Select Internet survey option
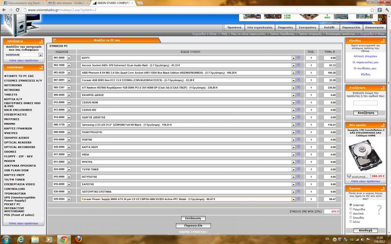The width and height of the screenshot is (391, 244). tap(351, 205)
